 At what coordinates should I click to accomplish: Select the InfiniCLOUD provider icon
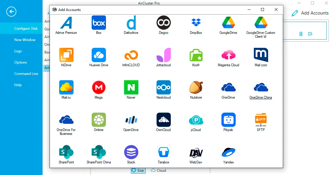(131, 55)
